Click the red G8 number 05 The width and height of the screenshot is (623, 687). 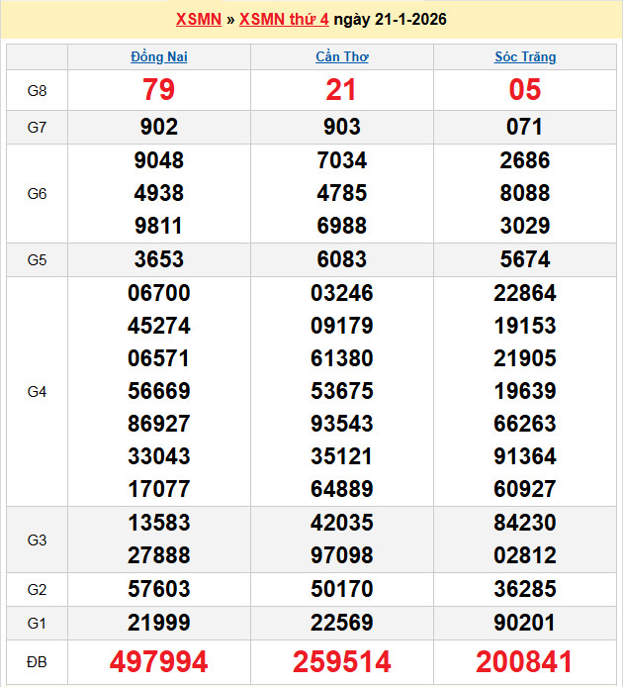click(525, 90)
